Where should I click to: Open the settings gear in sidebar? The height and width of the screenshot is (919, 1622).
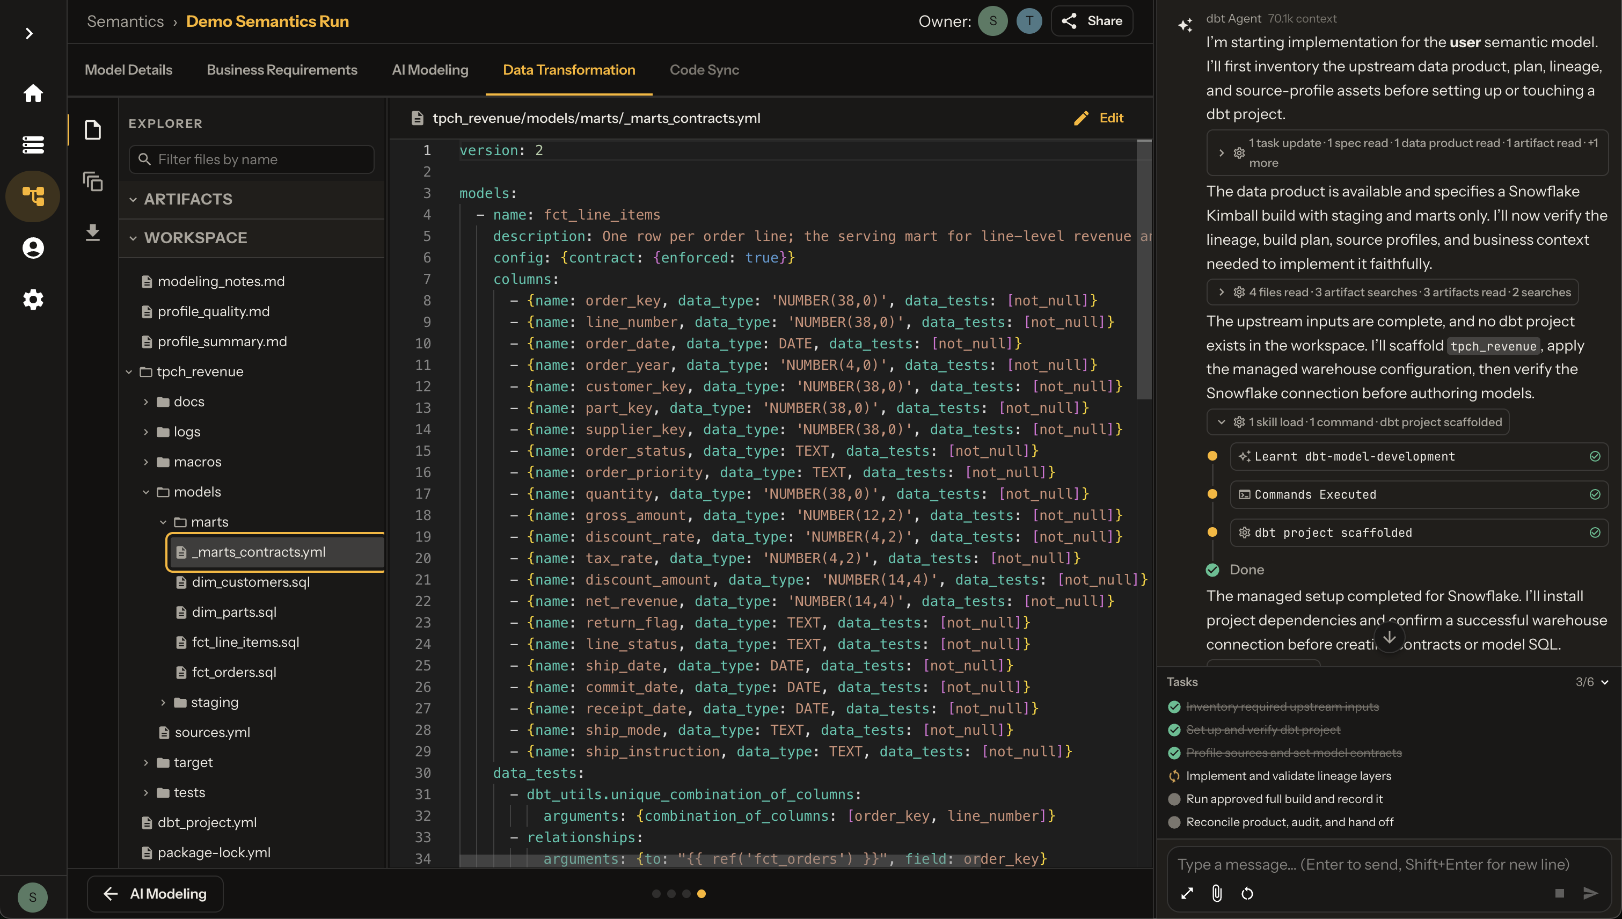coord(33,299)
